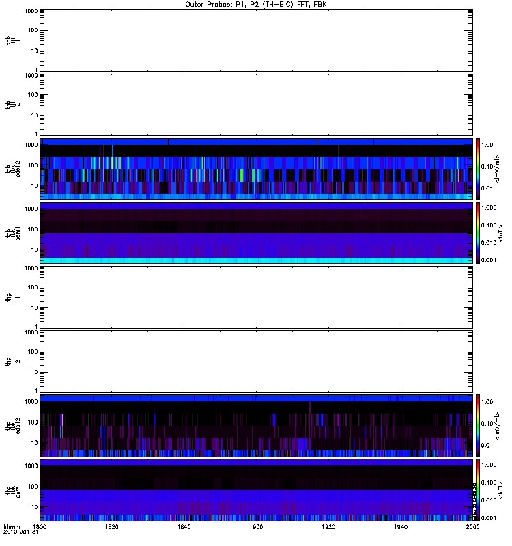This screenshot has width=512, height=546.
Task: Click the color bar beside the thc fbk scm1 panel
Action: (478, 490)
